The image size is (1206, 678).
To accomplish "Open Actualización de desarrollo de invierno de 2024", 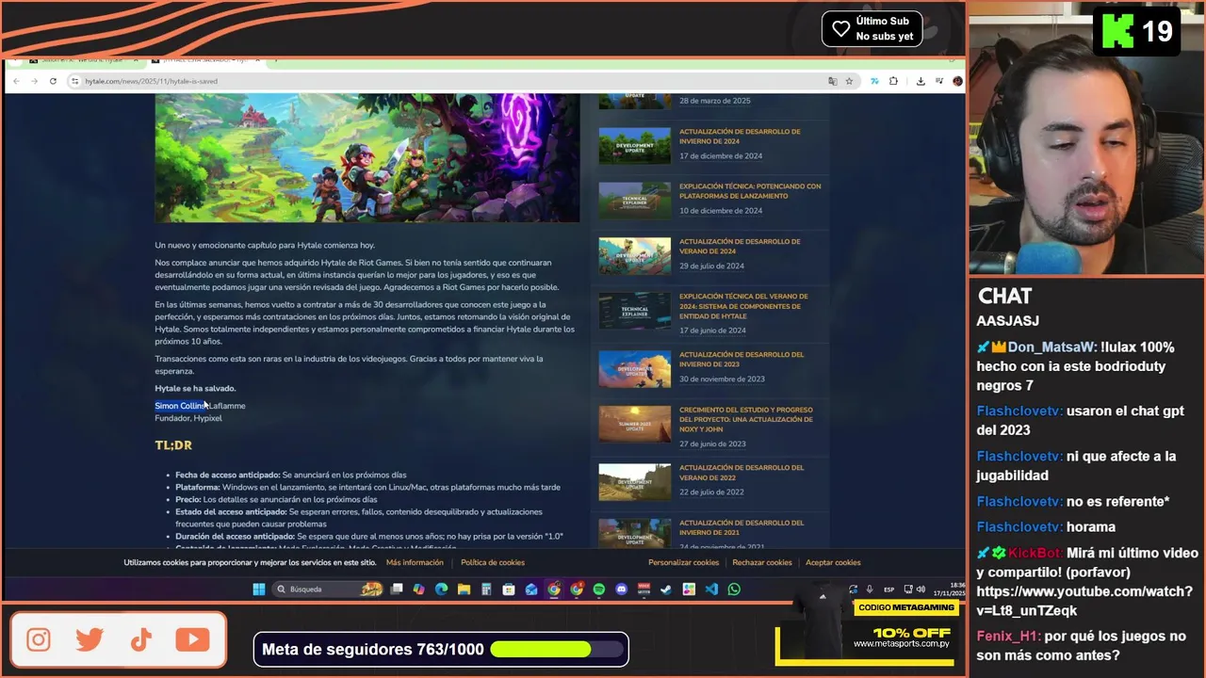I will coord(740,136).
